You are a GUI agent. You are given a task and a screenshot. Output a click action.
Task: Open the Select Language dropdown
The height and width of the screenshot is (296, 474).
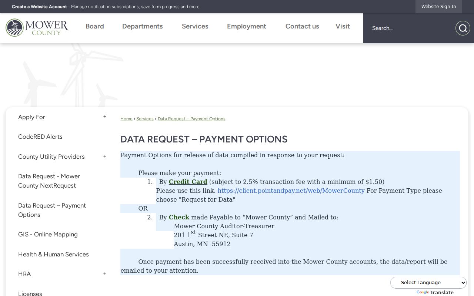click(x=428, y=283)
